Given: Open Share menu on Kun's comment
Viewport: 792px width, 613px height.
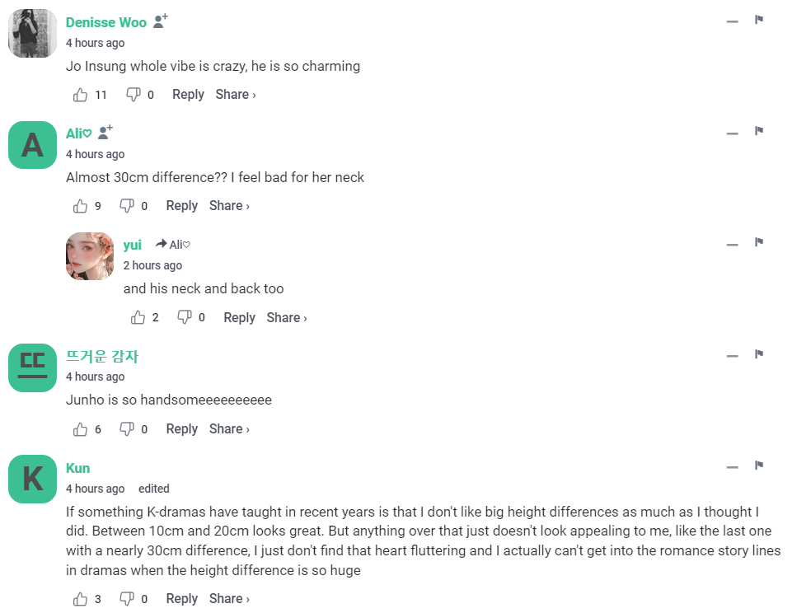Looking at the screenshot, I should pyautogui.click(x=228, y=599).
